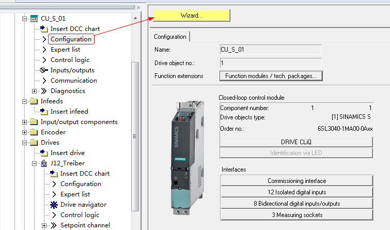Click the double-arrow Setpoint channel icon
390x230 pixels.
click(x=54, y=225)
